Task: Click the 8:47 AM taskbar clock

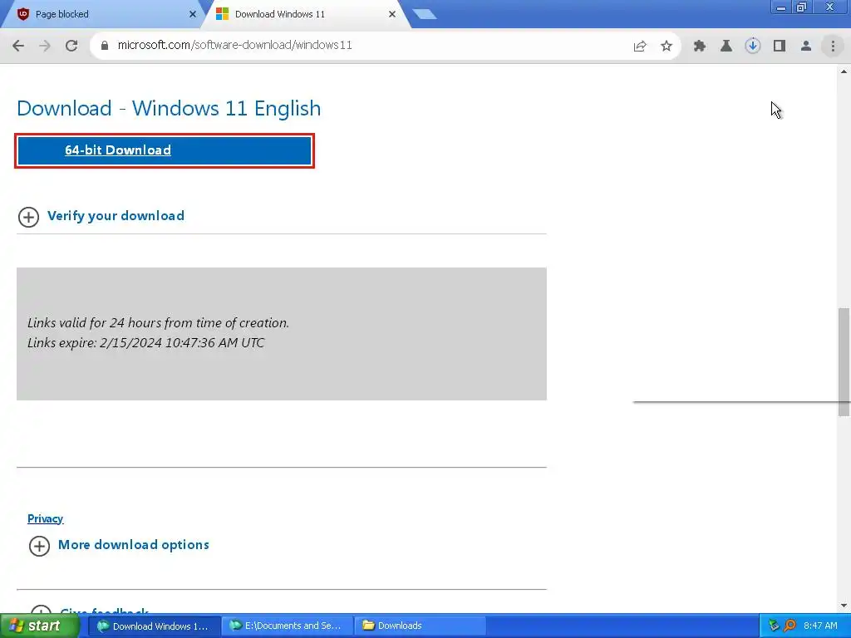Action: (x=820, y=626)
